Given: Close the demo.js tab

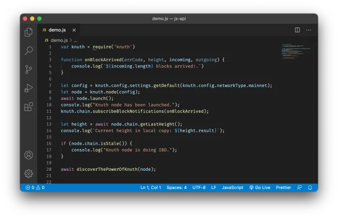Looking at the screenshot, I should (74, 30).
